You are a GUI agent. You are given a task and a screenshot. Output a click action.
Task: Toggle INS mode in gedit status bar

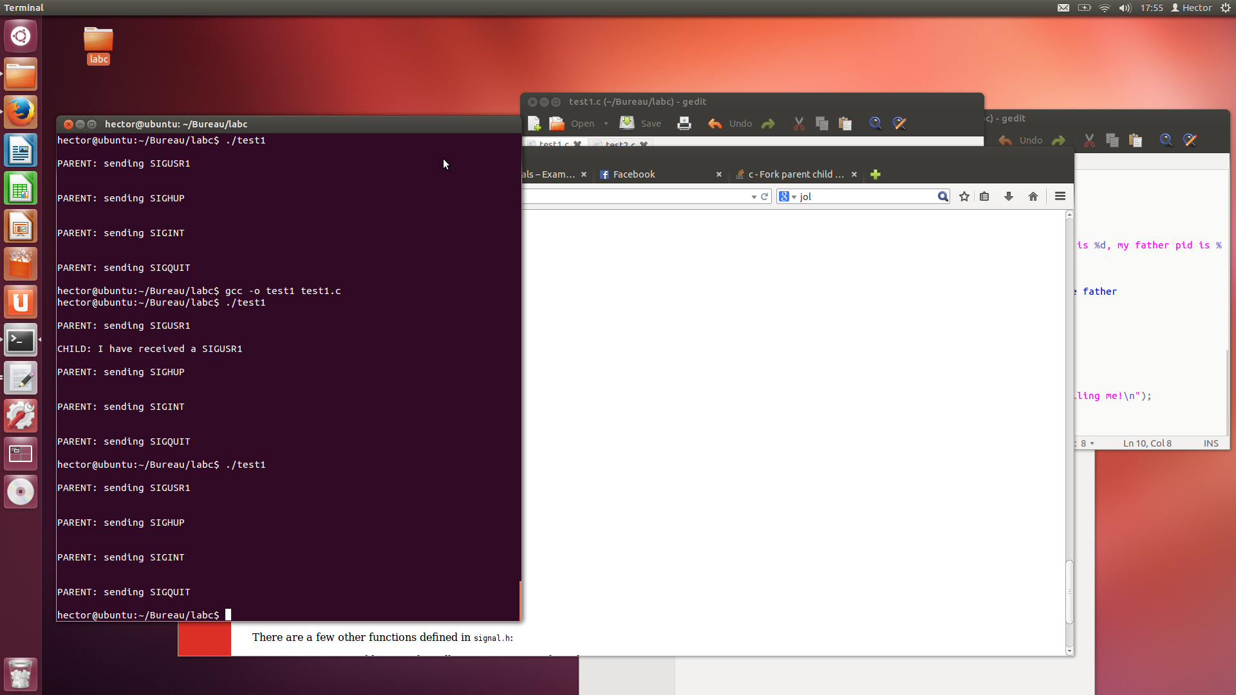point(1211,443)
